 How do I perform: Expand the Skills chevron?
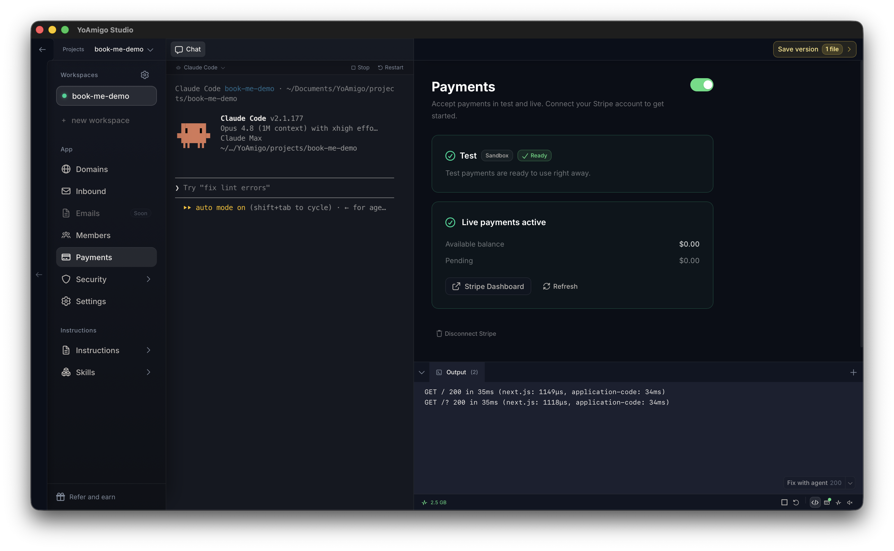coord(148,372)
